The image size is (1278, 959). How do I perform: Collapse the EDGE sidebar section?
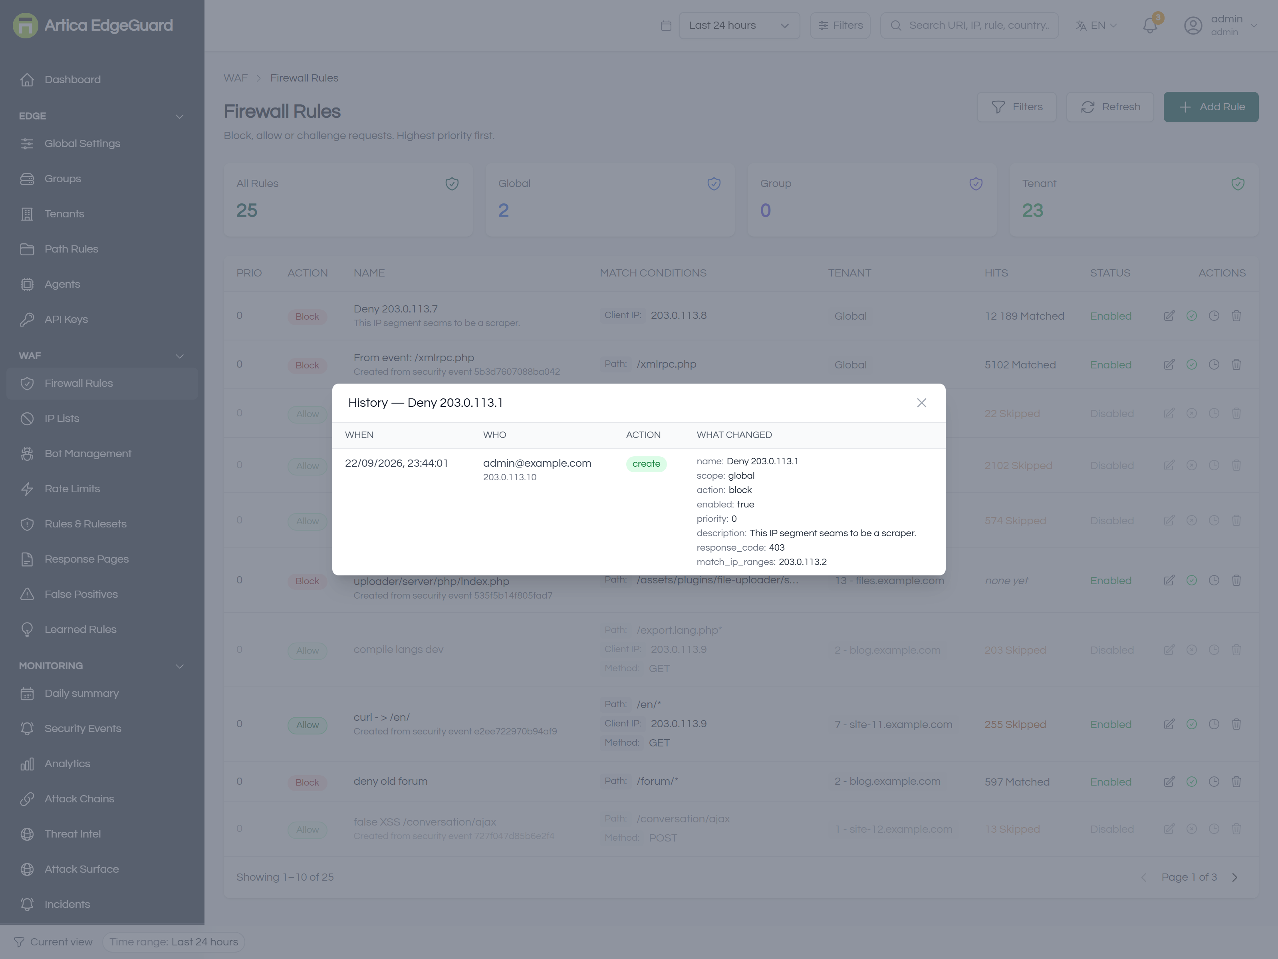180,116
